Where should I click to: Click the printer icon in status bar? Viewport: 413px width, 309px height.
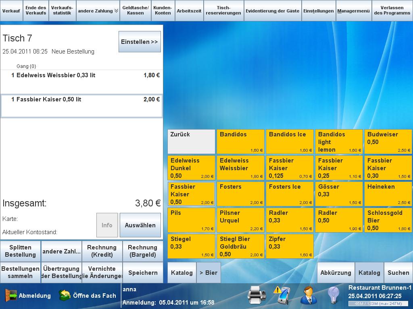(256, 295)
